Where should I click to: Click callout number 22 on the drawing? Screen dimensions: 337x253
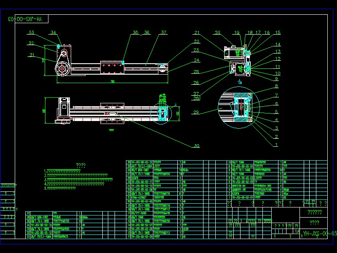pyautogui.click(x=196, y=41)
